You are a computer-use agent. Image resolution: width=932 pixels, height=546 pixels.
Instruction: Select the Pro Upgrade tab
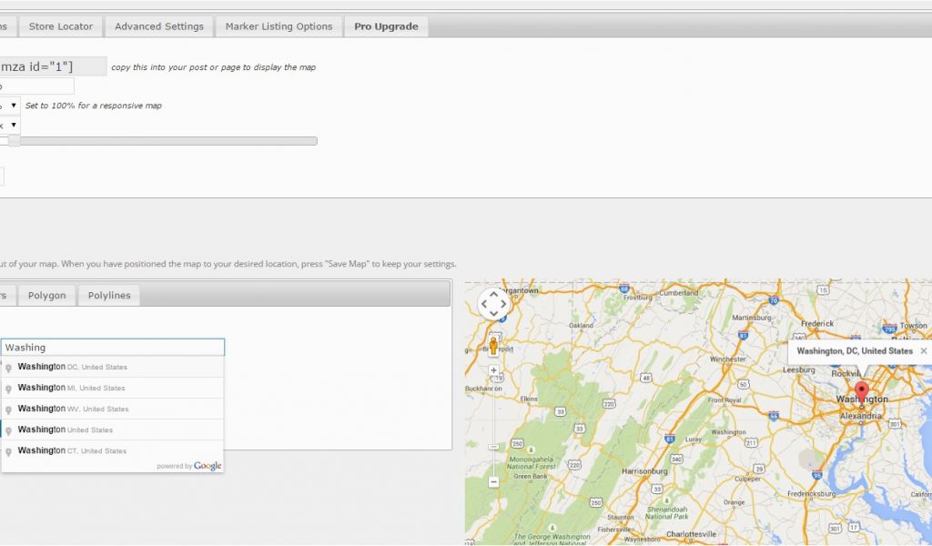click(386, 26)
